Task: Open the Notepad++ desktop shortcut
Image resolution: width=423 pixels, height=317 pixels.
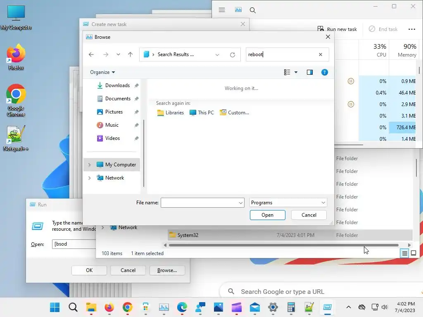Action: pos(16,138)
